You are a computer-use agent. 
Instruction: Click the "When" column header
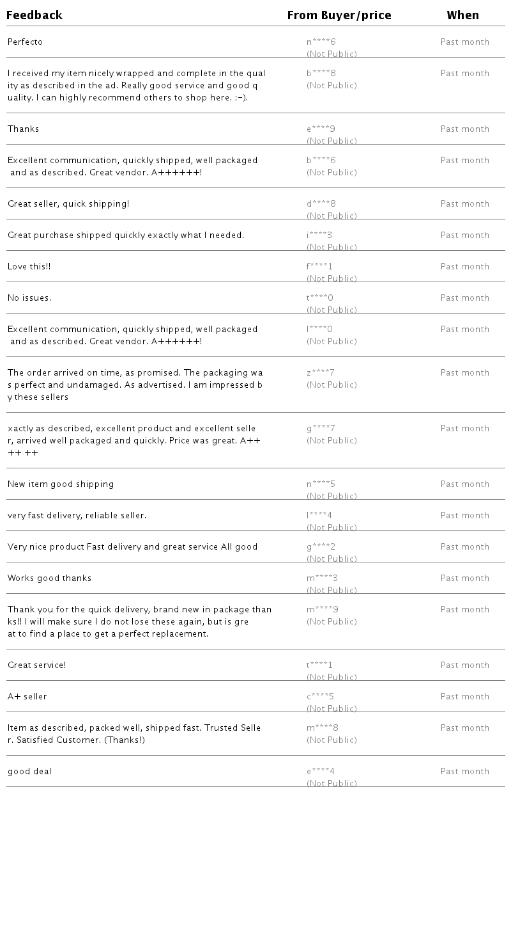pyautogui.click(x=462, y=15)
